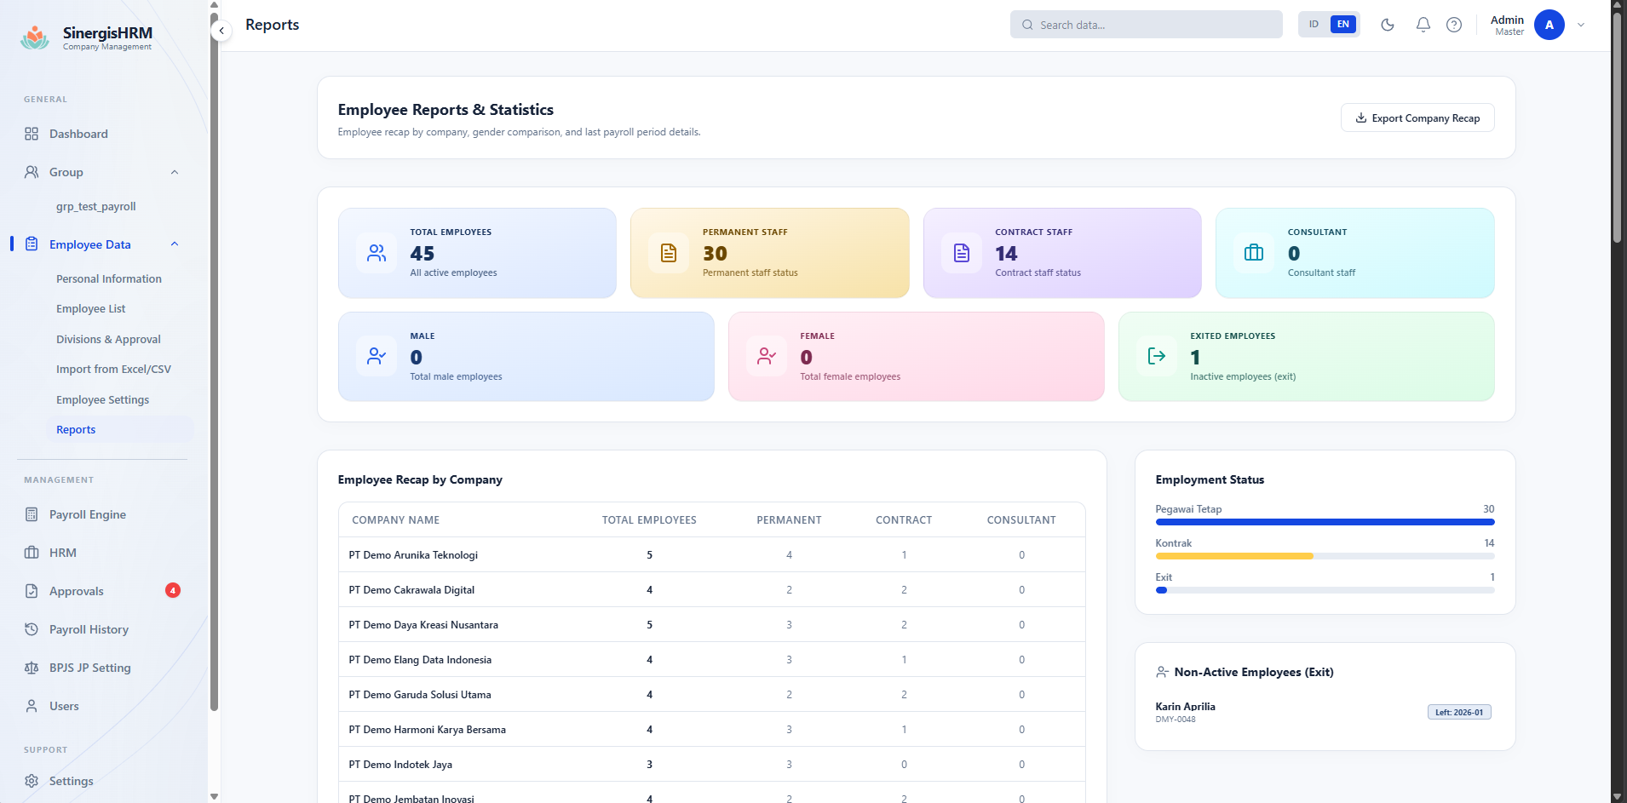
Task: Go to Employee List
Action: [91, 308]
